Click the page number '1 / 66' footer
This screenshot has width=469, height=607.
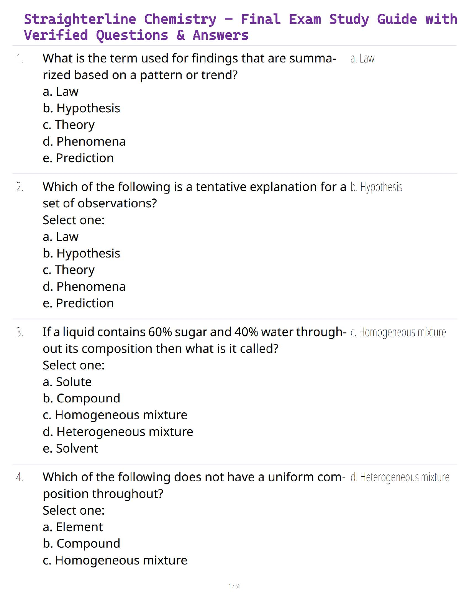click(234, 586)
